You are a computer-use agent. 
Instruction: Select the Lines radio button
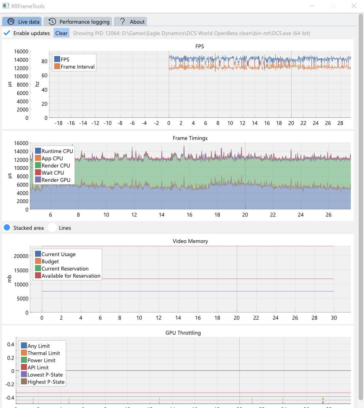52,228
